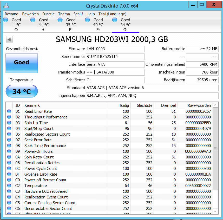Open the Taal (Language) menu
223x220 pixels.
[x=112, y=14]
